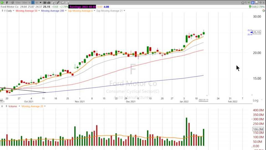This screenshot has height=150, width=266.
Task: Click the F ticker symbol in the toolbar
Action: click(7, 2)
